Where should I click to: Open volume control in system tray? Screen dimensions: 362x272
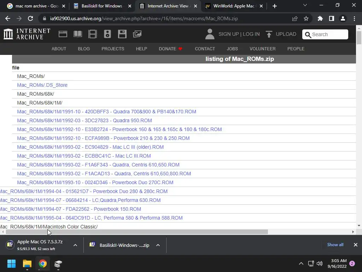[x=320, y=263]
